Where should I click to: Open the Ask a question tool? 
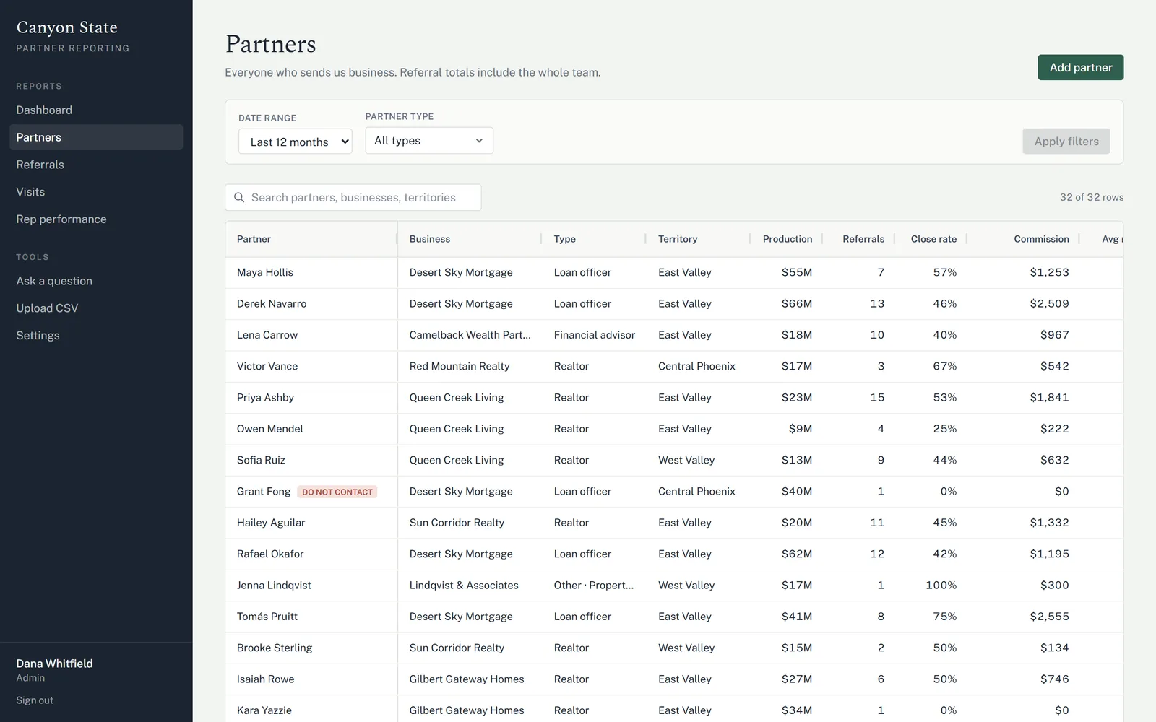[96, 281]
